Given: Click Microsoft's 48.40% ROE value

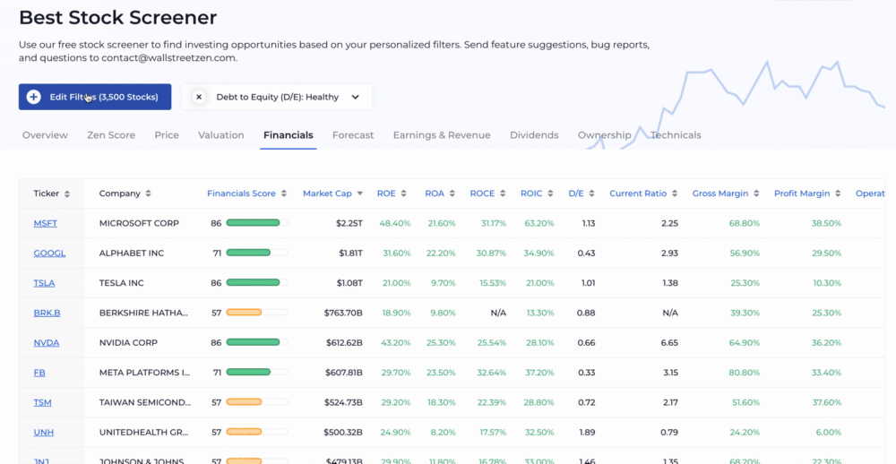Looking at the screenshot, I should click(395, 223).
